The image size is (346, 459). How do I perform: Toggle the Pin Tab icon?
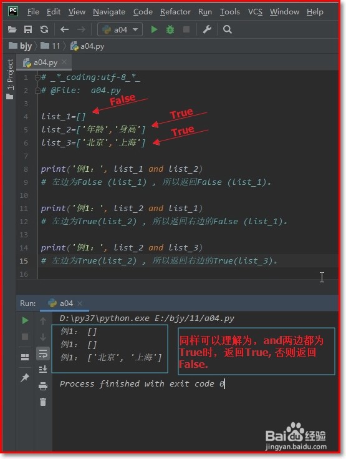pyautogui.click(x=25, y=378)
